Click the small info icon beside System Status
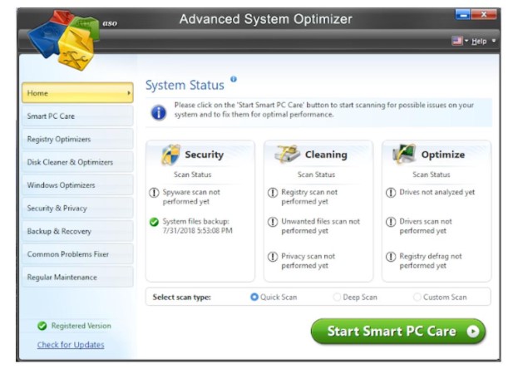The width and height of the screenshot is (518, 369). [234, 79]
